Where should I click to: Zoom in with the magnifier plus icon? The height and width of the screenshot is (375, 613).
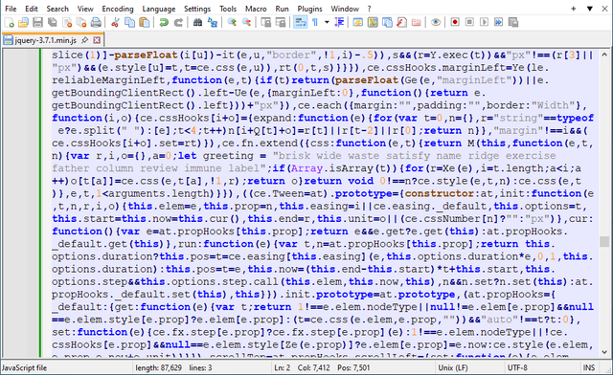point(232,22)
